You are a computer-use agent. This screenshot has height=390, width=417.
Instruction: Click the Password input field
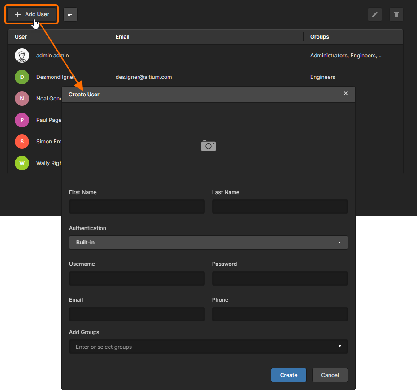280,278
